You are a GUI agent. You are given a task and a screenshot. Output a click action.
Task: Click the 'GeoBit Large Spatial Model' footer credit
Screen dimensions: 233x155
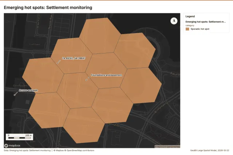point(210,150)
